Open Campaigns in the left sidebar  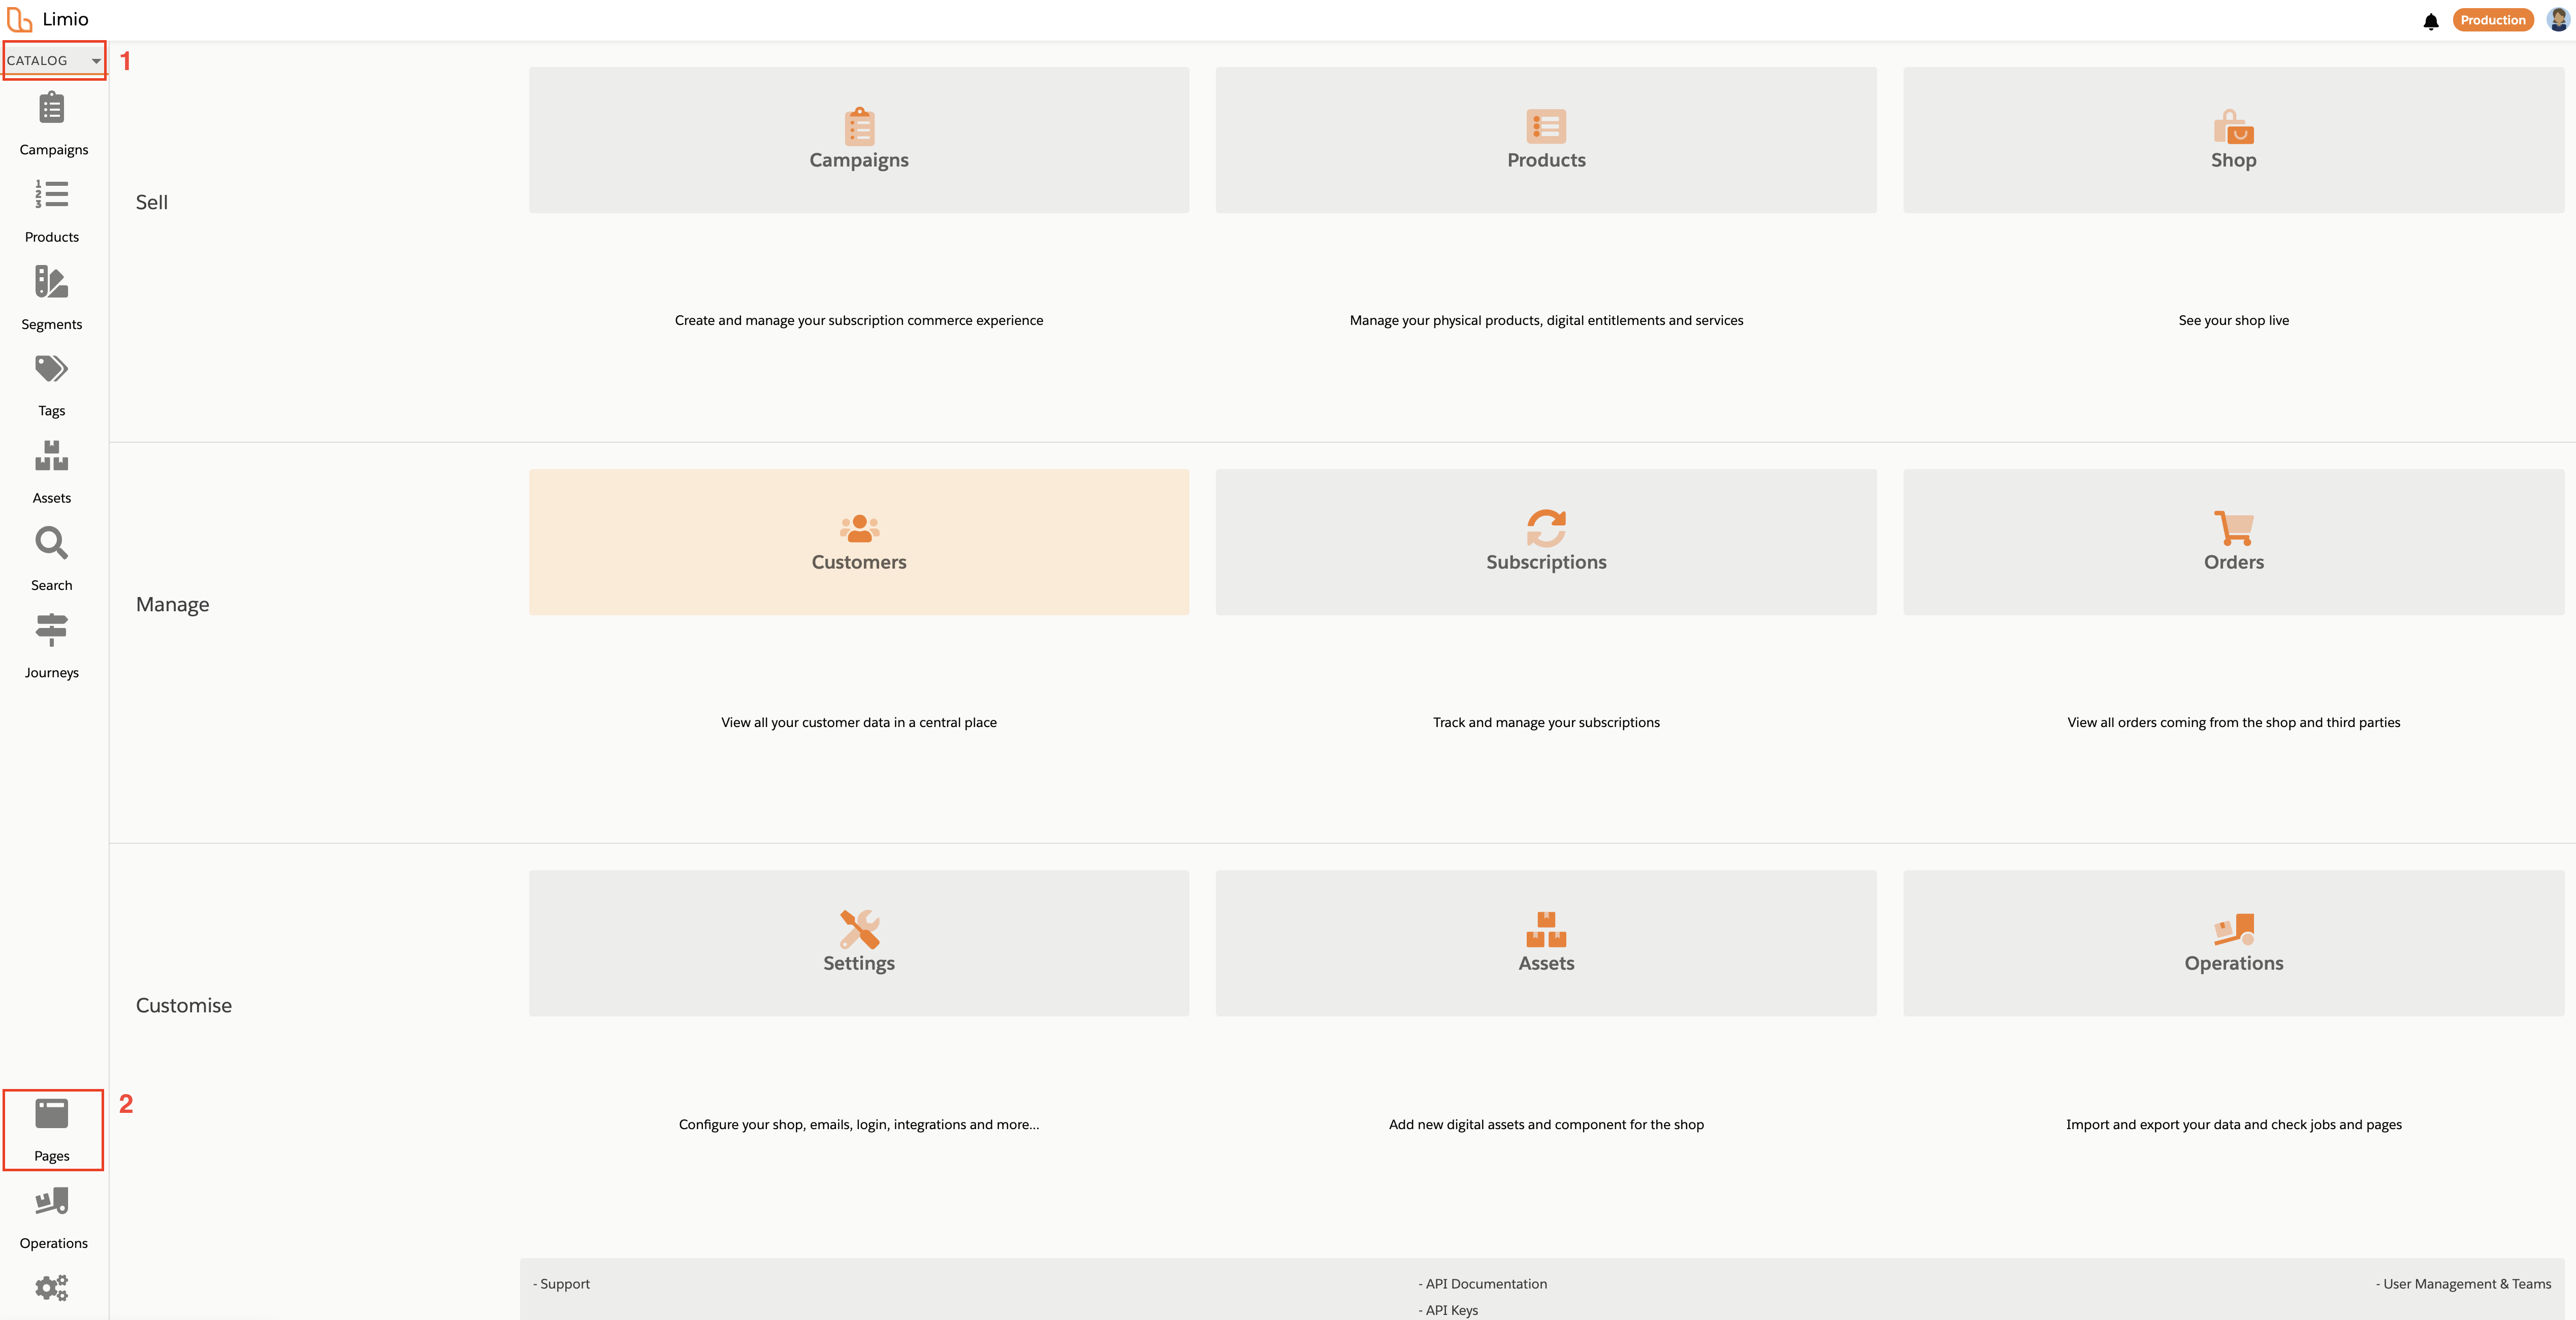tap(53, 125)
